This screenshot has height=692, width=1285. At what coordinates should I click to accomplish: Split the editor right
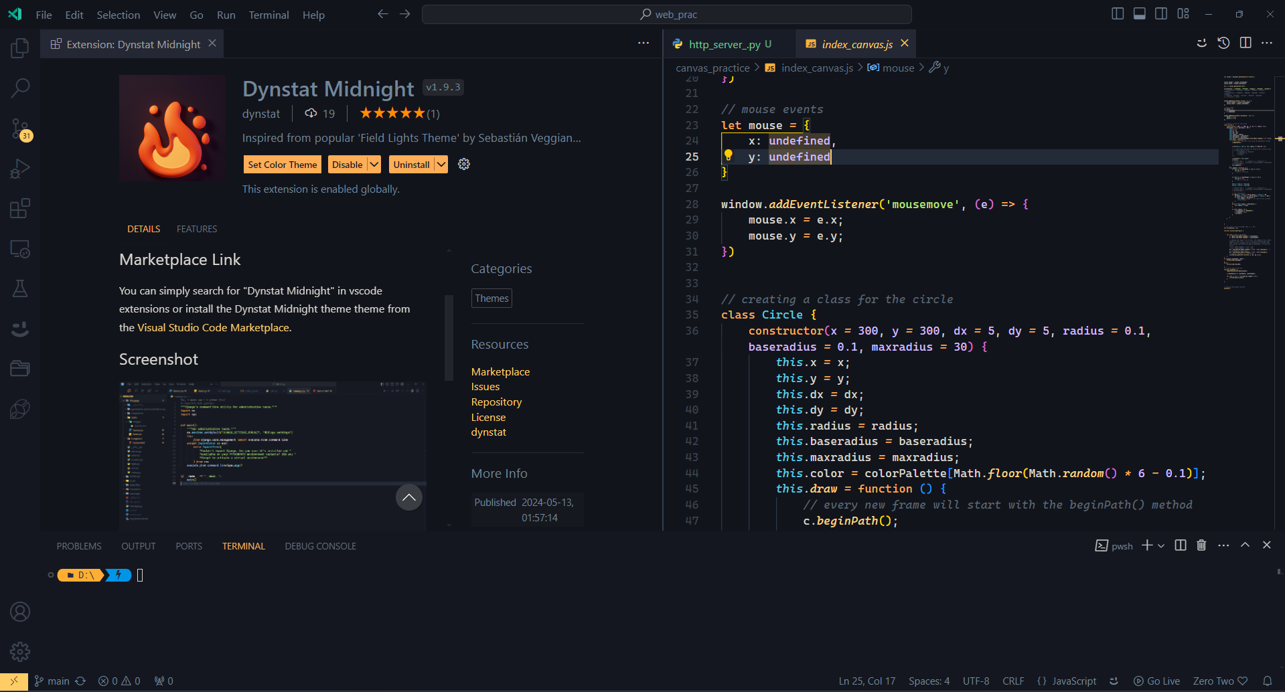point(1245,43)
